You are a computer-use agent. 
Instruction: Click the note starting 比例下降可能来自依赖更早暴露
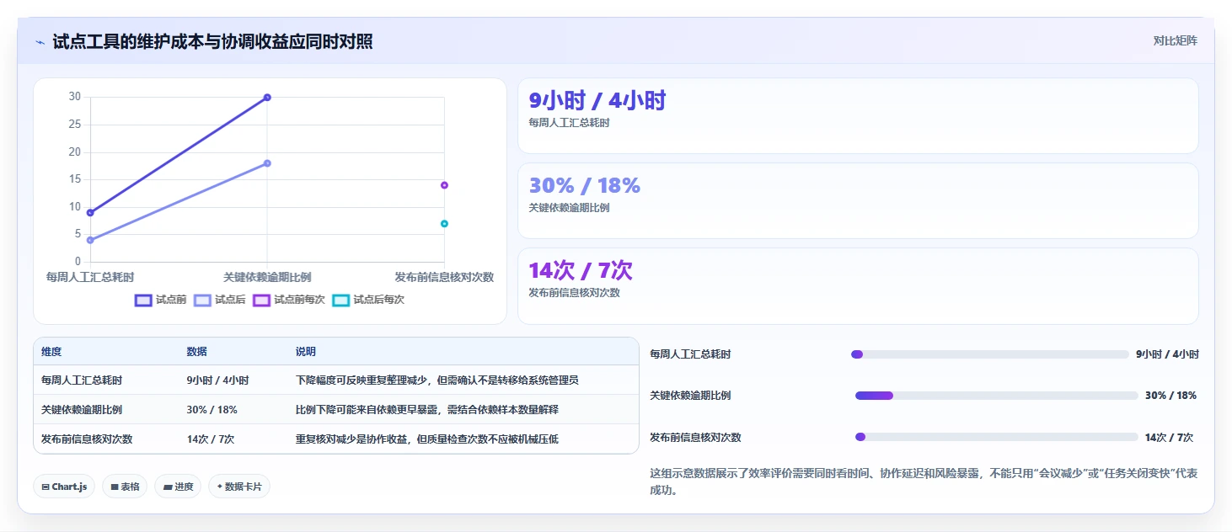(x=426, y=410)
